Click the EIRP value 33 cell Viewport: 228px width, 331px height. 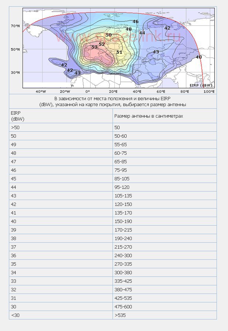61,281
